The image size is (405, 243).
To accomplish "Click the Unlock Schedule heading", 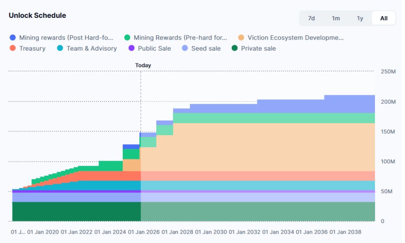I will coord(37,15).
